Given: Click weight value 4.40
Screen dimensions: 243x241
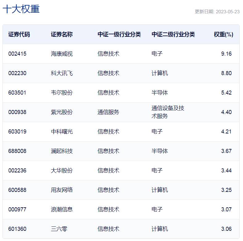Looking at the screenshot, I should tap(226, 112).
